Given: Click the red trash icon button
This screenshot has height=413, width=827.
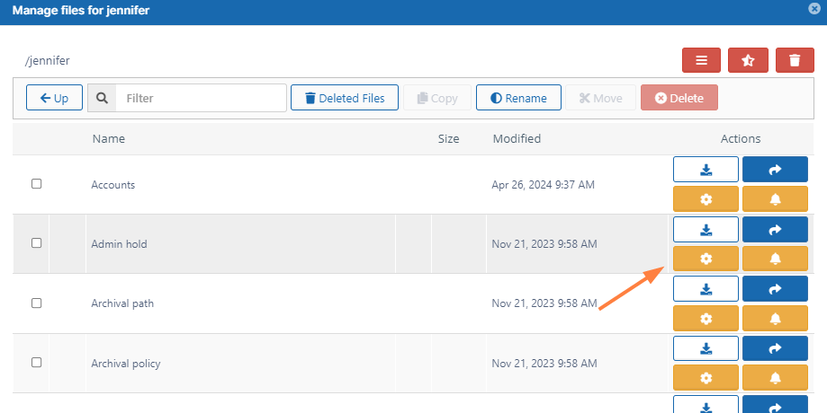Looking at the screenshot, I should (795, 60).
